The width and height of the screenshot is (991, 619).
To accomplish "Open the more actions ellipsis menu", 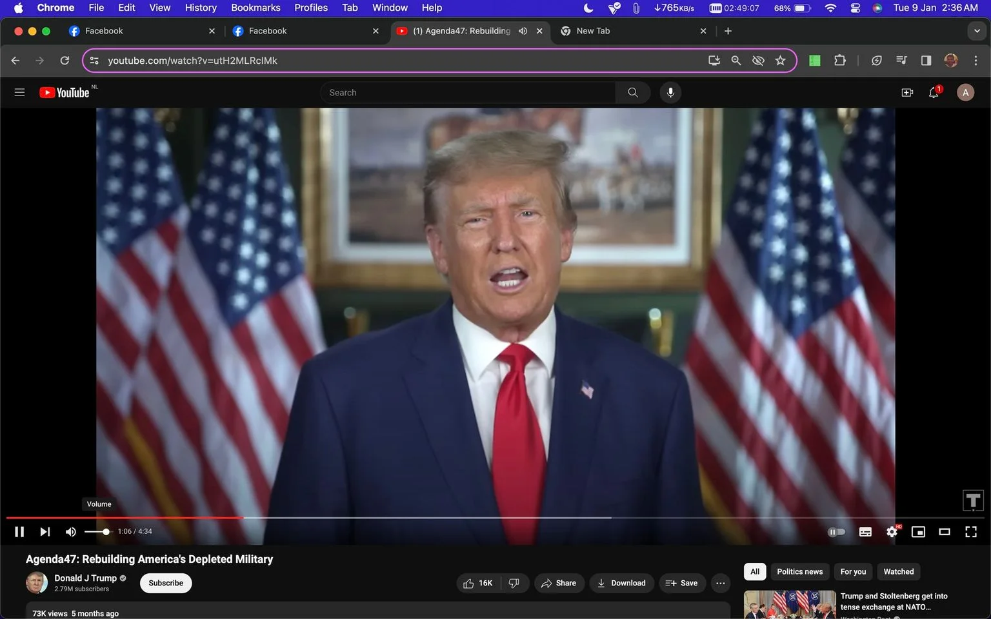I will click(x=721, y=583).
